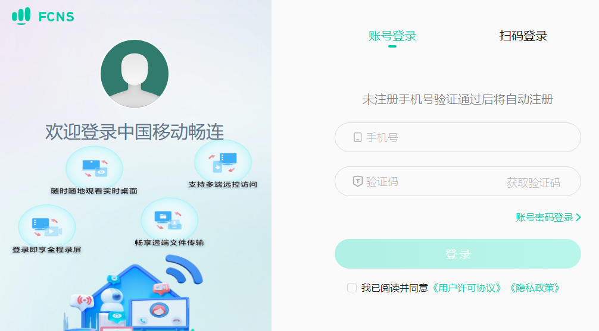The height and width of the screenshot is (331, 599).
Task: Click the shield icon in 验证码 field
Action: [358, 181]
